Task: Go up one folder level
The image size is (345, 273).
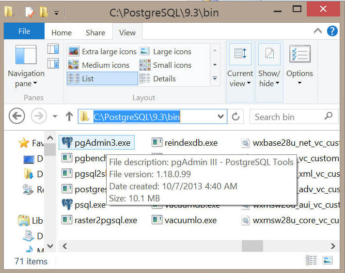Action: click(x=69, y=116)
